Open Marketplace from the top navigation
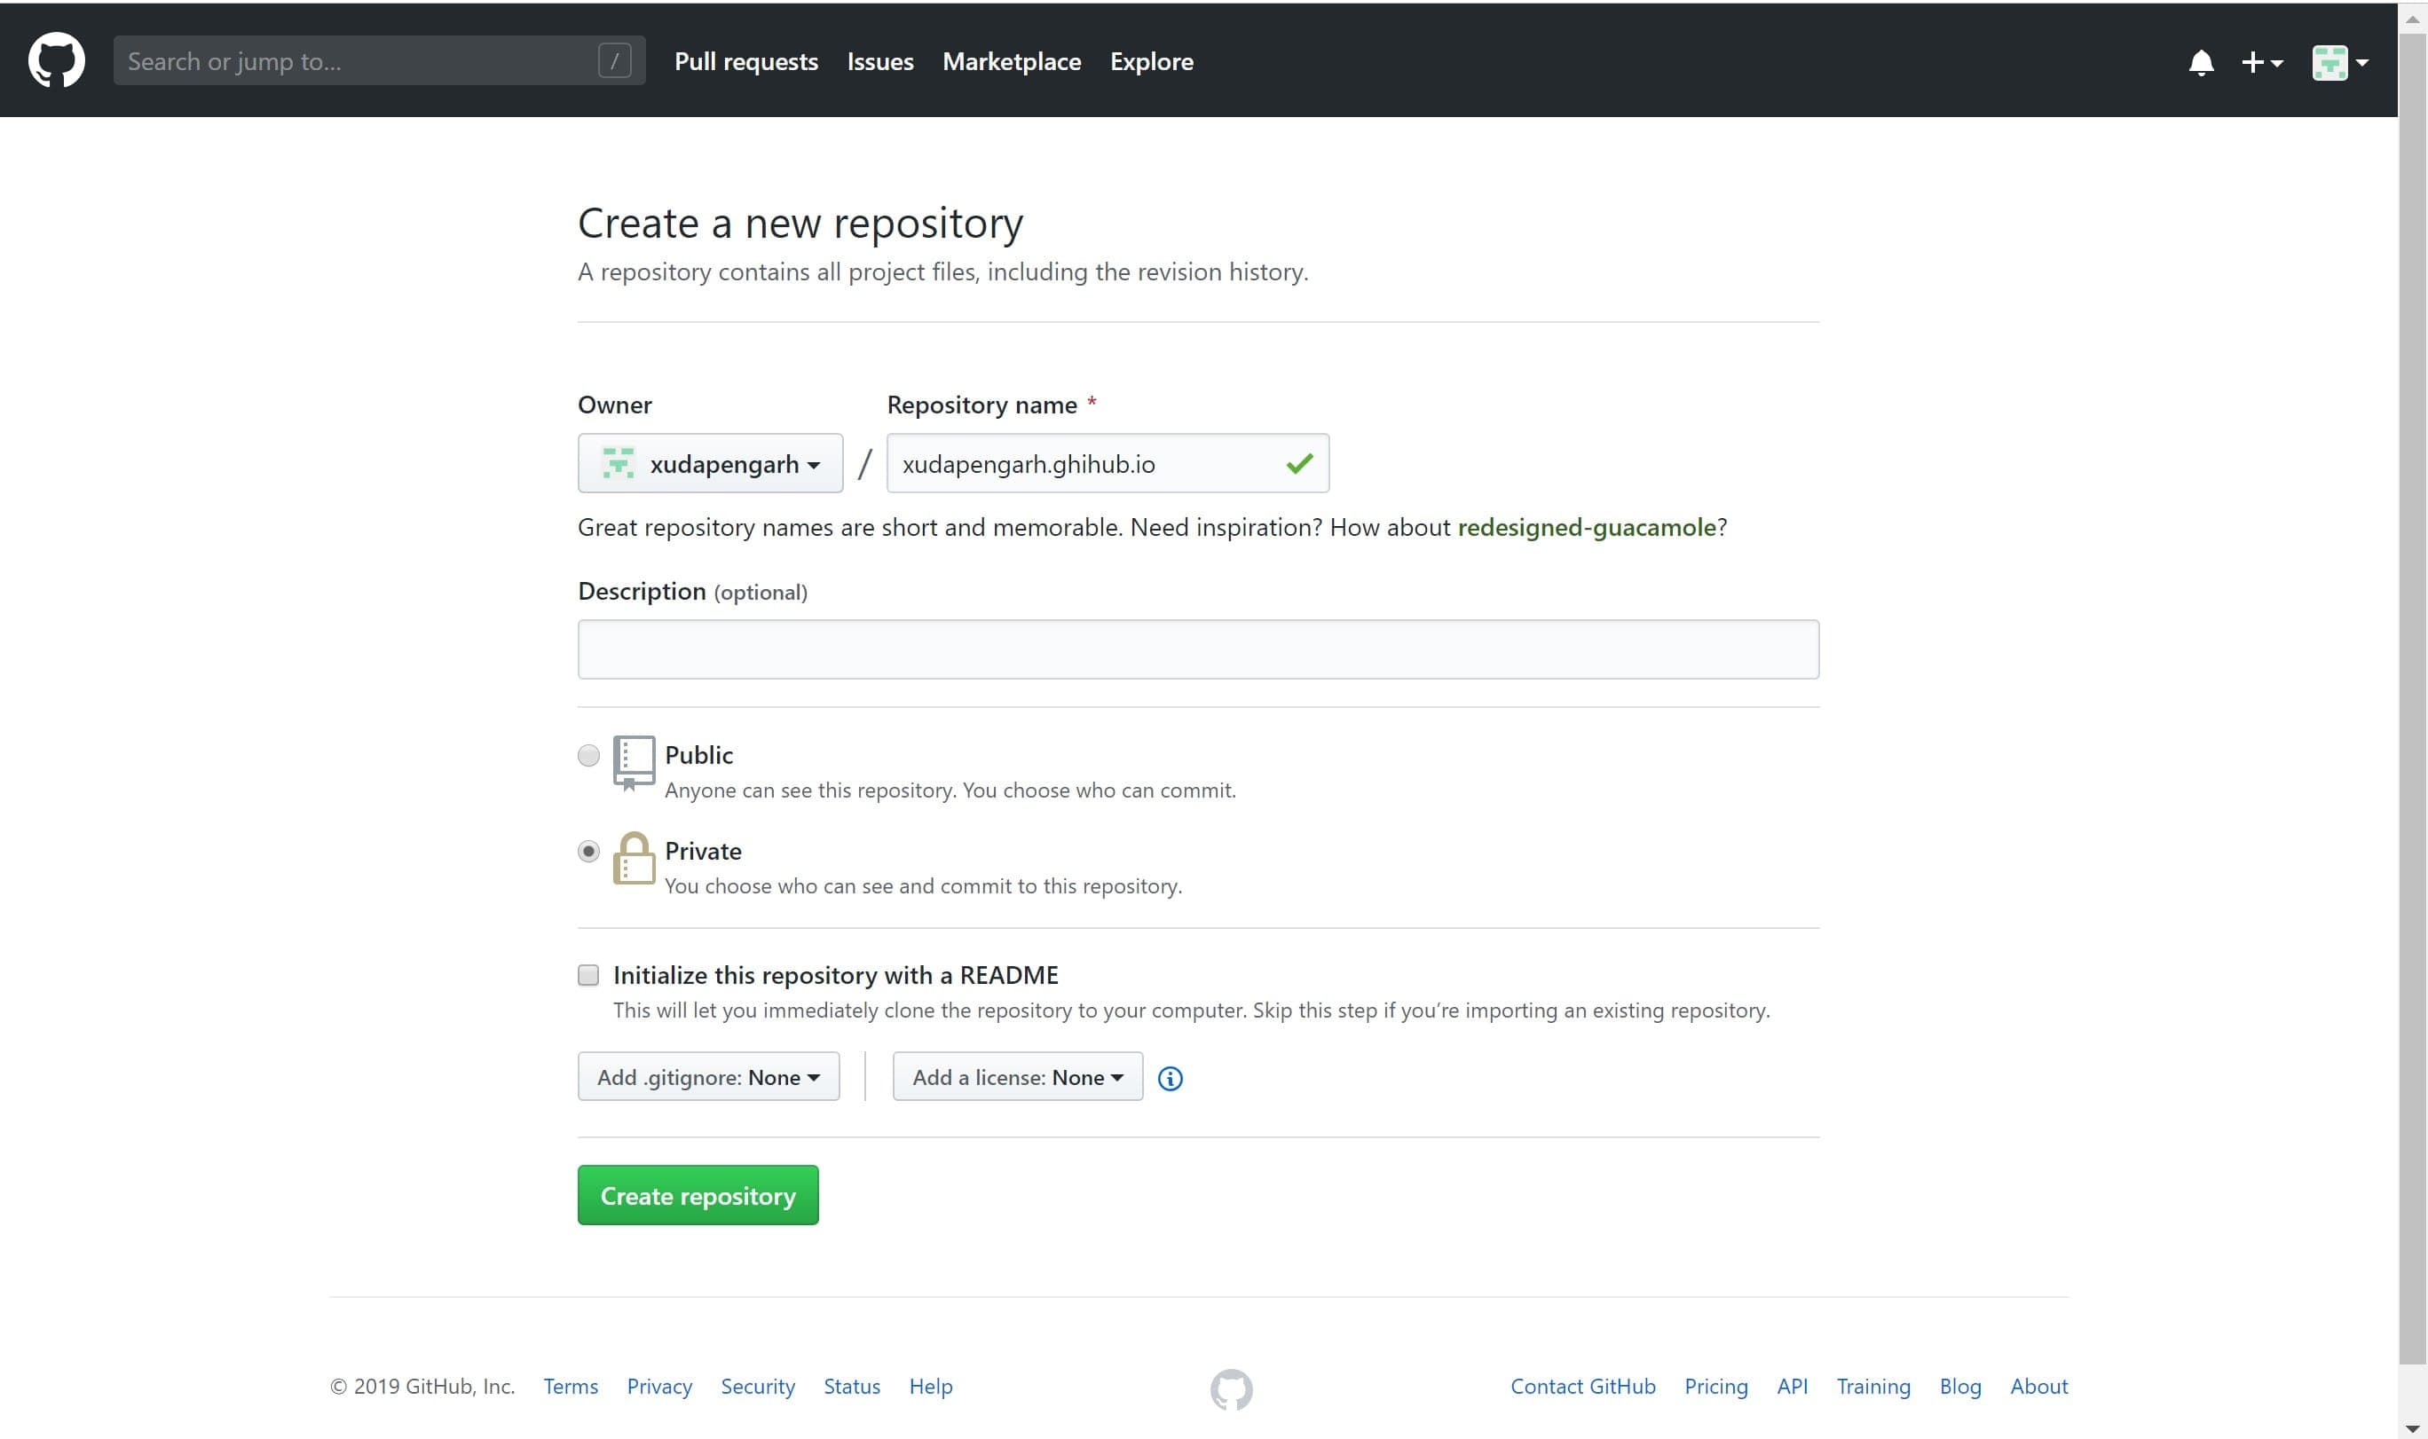 (1012, 61)
